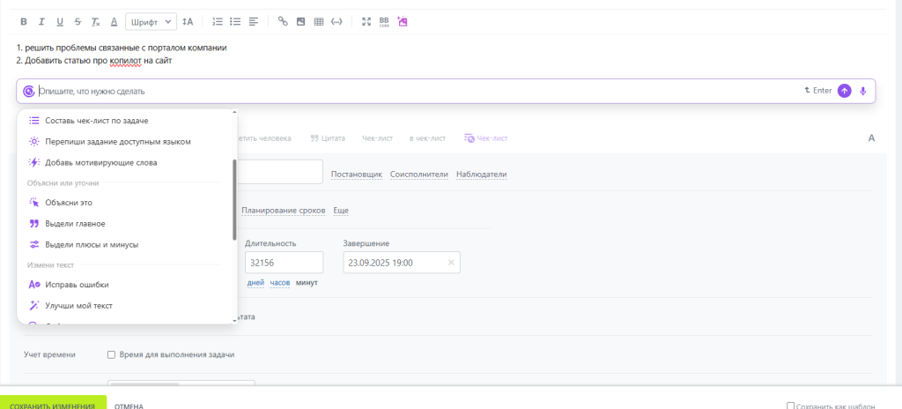Check the "Сохранить как шаблон" box

point(790,405)
